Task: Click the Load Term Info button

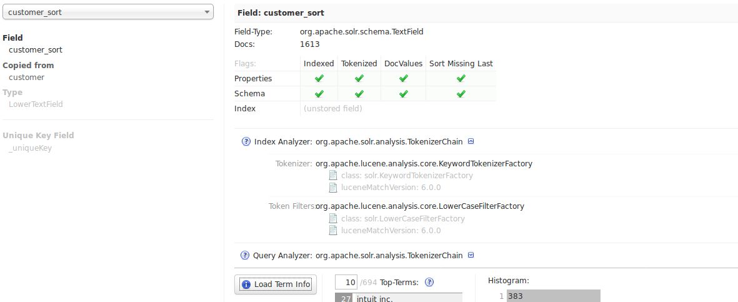Action: [276, 284]
